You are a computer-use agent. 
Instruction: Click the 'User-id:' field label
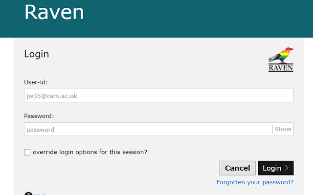(36, 82)
